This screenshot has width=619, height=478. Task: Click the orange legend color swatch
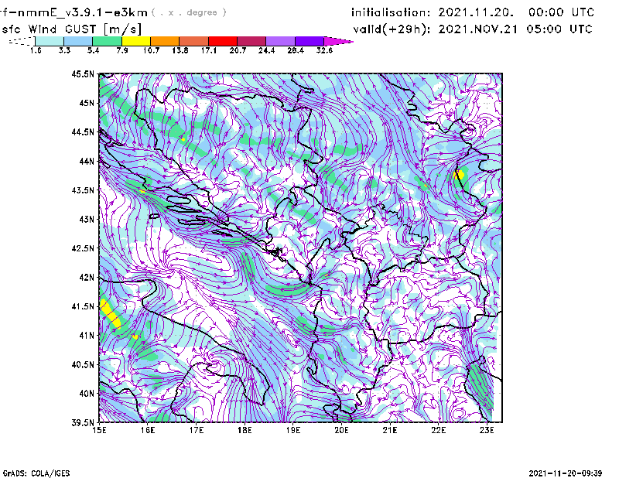(x=165, y=41)
